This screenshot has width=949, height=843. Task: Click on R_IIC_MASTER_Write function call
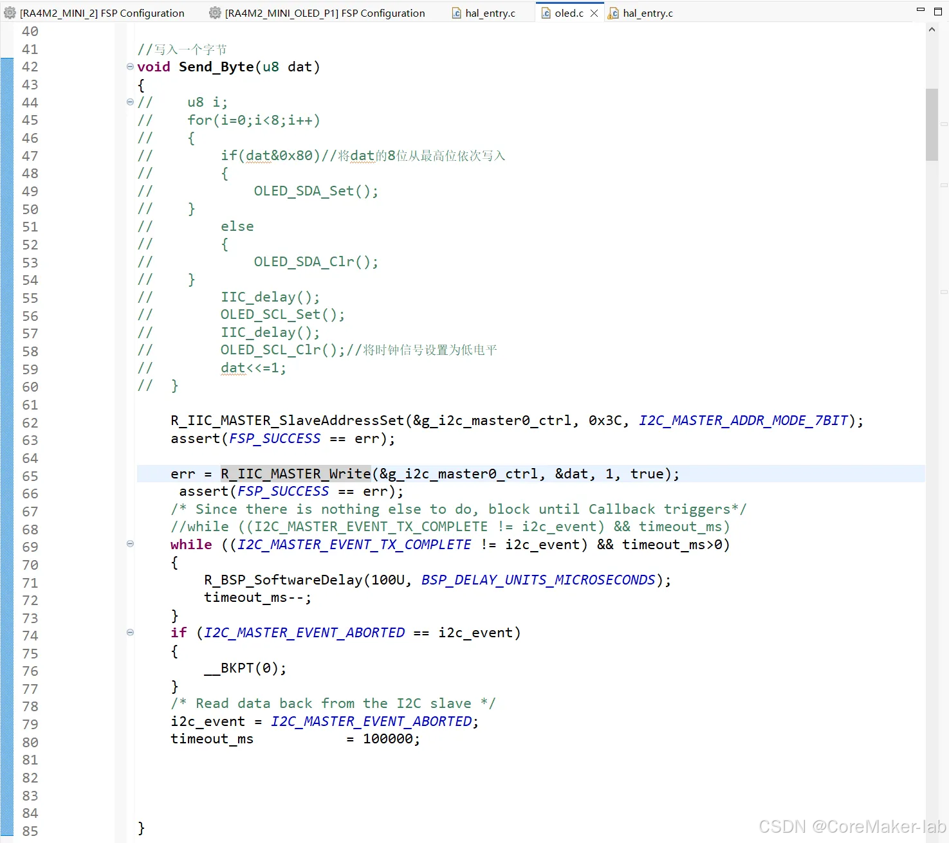(296, 474)
